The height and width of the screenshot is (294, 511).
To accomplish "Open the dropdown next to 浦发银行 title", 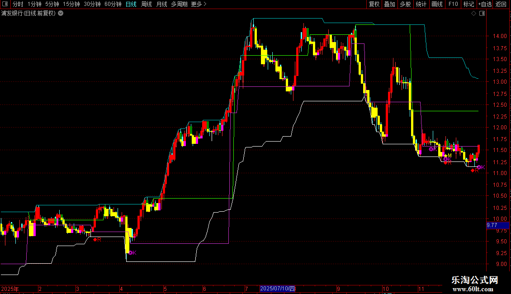I will [x=61, y=14].
